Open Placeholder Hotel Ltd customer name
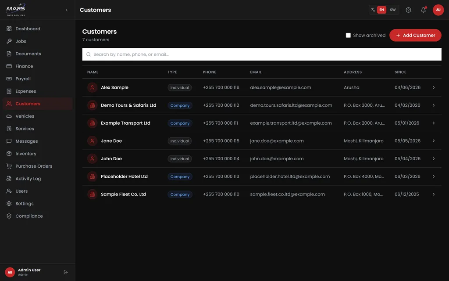Image resolution: width=449 pixels, height=281 pixels. tap(124, 177)
